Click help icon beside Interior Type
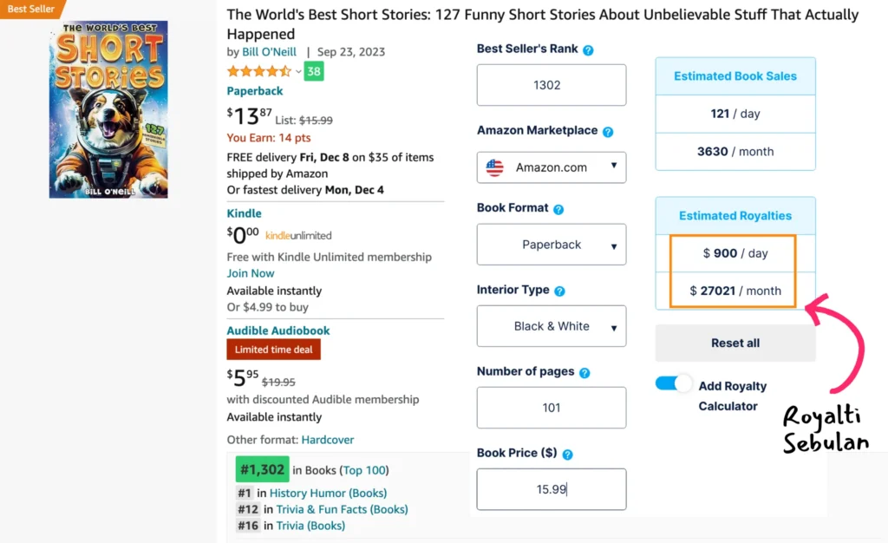888x543 pixels. click(559, 291)
